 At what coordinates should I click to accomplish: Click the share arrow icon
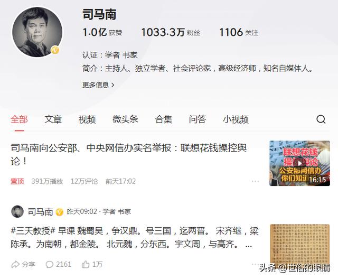point(15,264)
